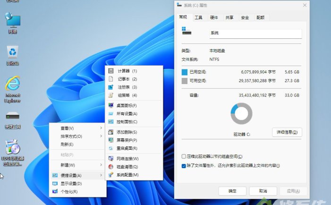The image size is (331, 205).
Task: Click the 35,433,480,192 字节 capacity value
Action: 257,95
